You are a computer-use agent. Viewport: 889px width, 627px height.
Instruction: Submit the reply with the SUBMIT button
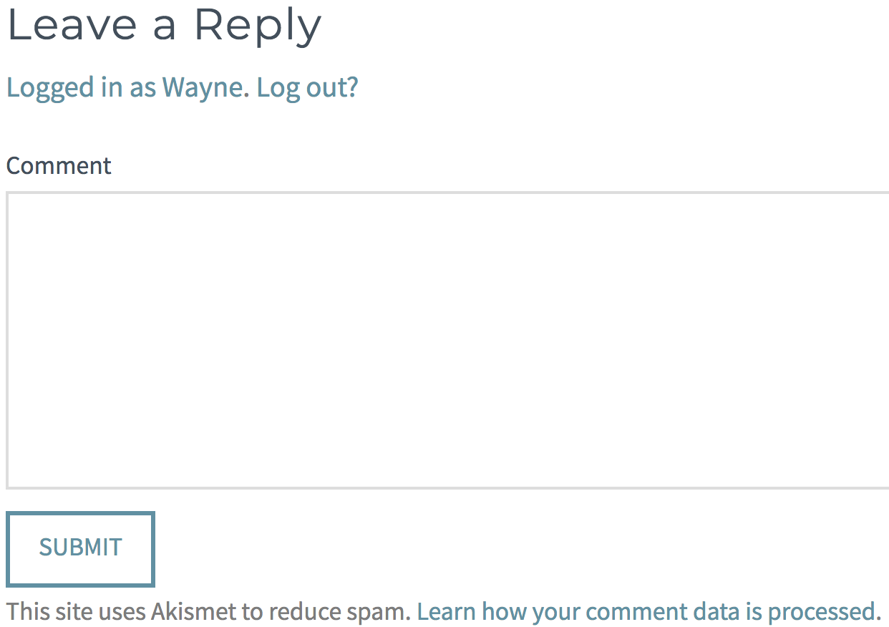(x=80, y=548)
